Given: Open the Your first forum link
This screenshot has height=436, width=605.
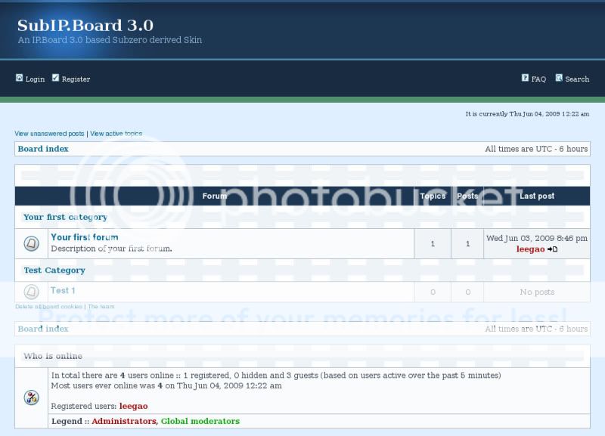Looking at the screenshot, I should click(x=84, y=237).
